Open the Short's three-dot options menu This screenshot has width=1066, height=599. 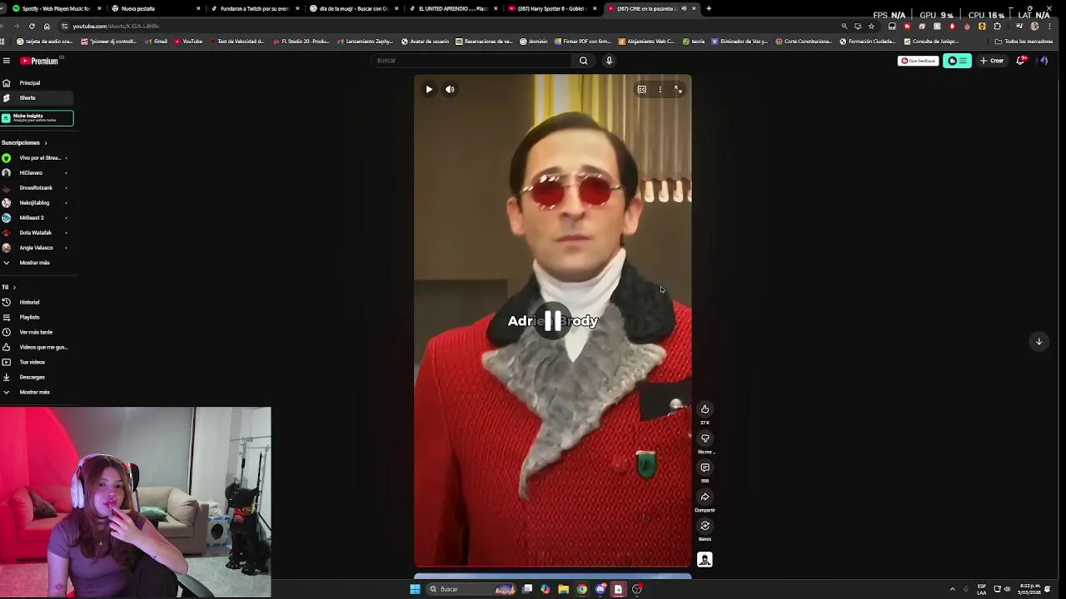click(x=660, y=90)
